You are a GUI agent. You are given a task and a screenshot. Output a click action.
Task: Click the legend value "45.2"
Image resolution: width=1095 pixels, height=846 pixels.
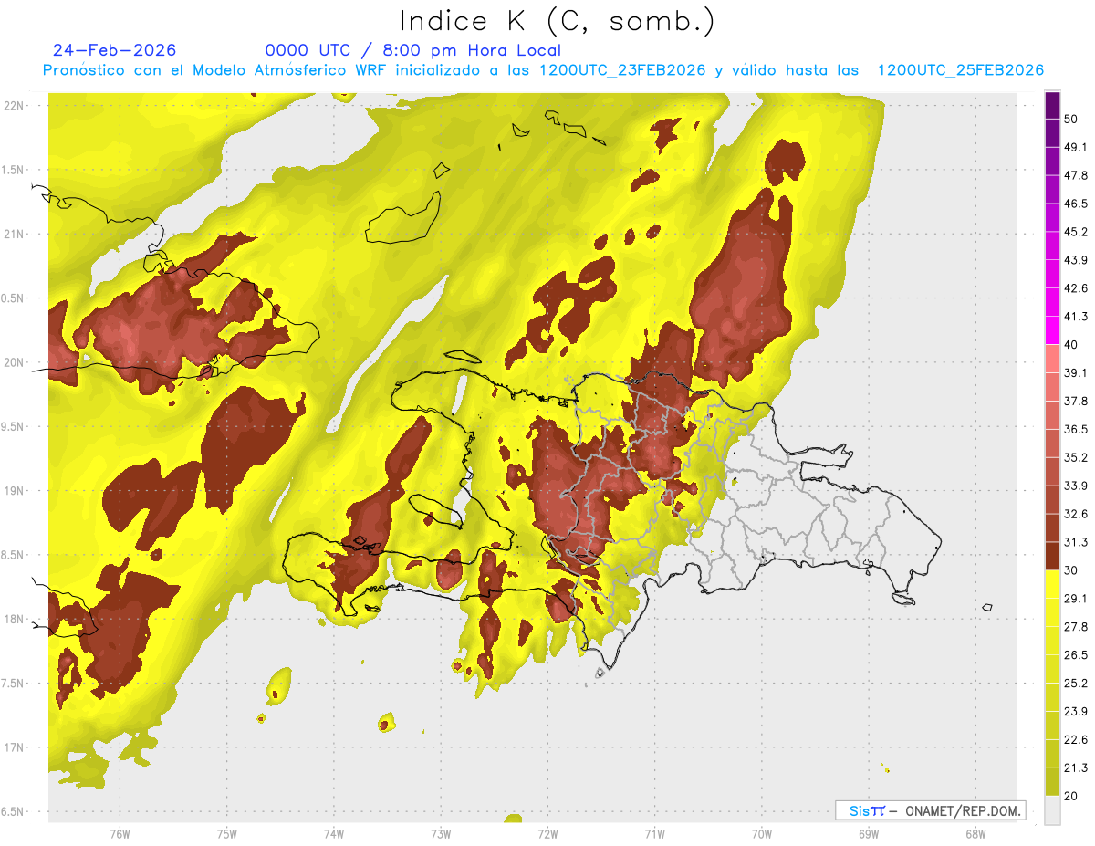pos(1076,233)
